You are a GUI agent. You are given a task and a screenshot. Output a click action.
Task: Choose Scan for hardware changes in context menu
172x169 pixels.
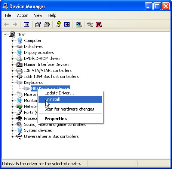click(x=70, y=109)
